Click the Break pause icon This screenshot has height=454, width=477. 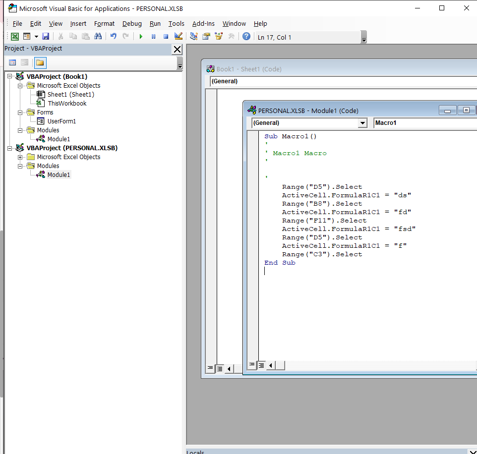153,37
